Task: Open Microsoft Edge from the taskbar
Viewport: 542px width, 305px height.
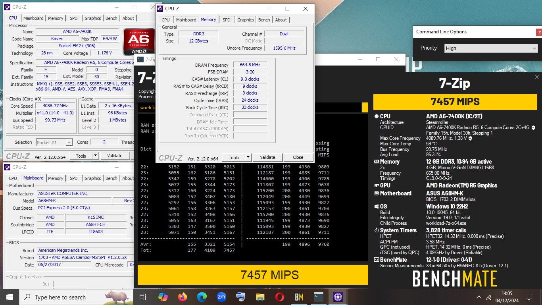Action: pos(202,297)
